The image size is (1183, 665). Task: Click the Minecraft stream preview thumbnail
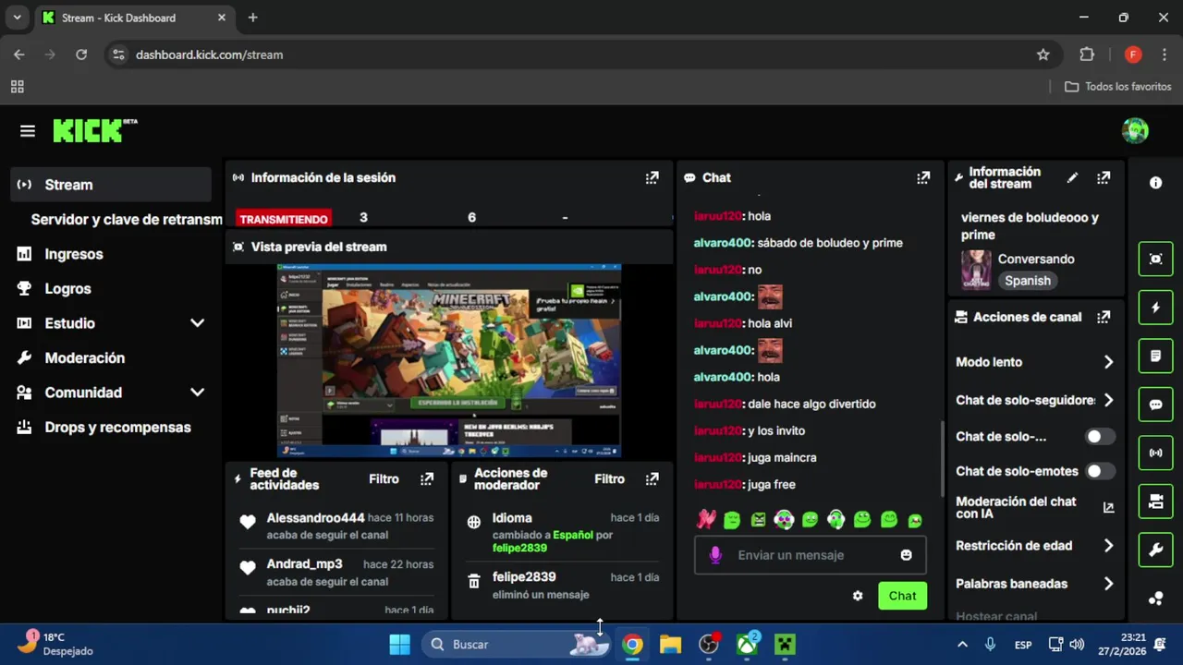click(x=449, y=360)
